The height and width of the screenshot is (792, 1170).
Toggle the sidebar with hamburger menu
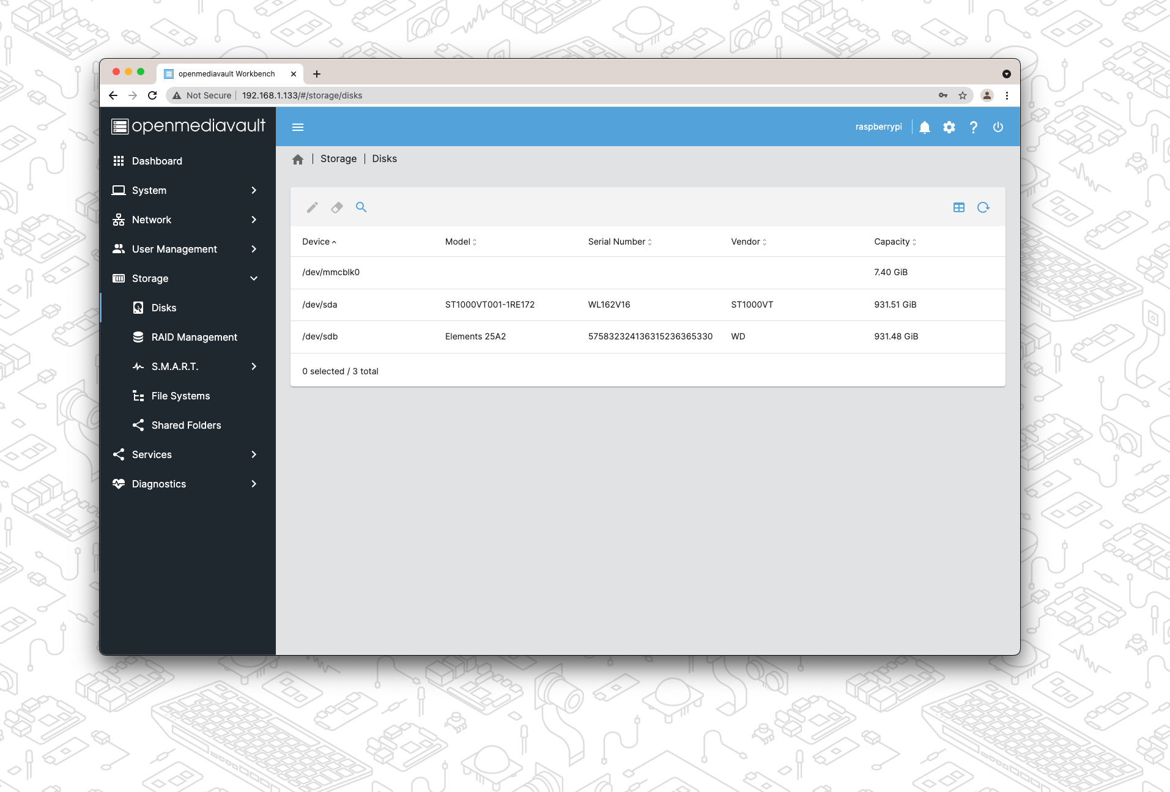(x=298, y=127)
